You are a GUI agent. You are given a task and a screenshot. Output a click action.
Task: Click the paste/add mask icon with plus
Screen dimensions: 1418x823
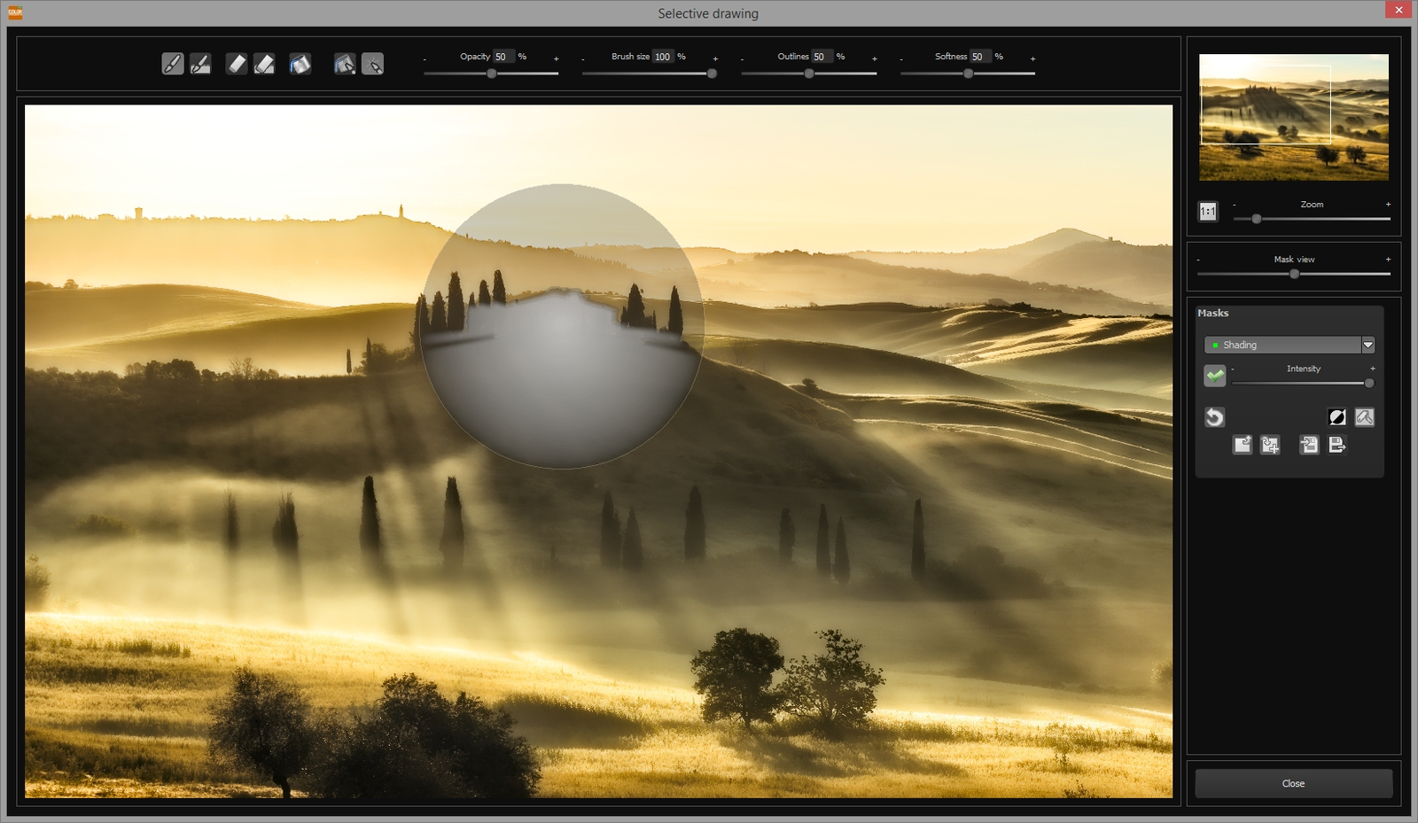coord(1270,445)
